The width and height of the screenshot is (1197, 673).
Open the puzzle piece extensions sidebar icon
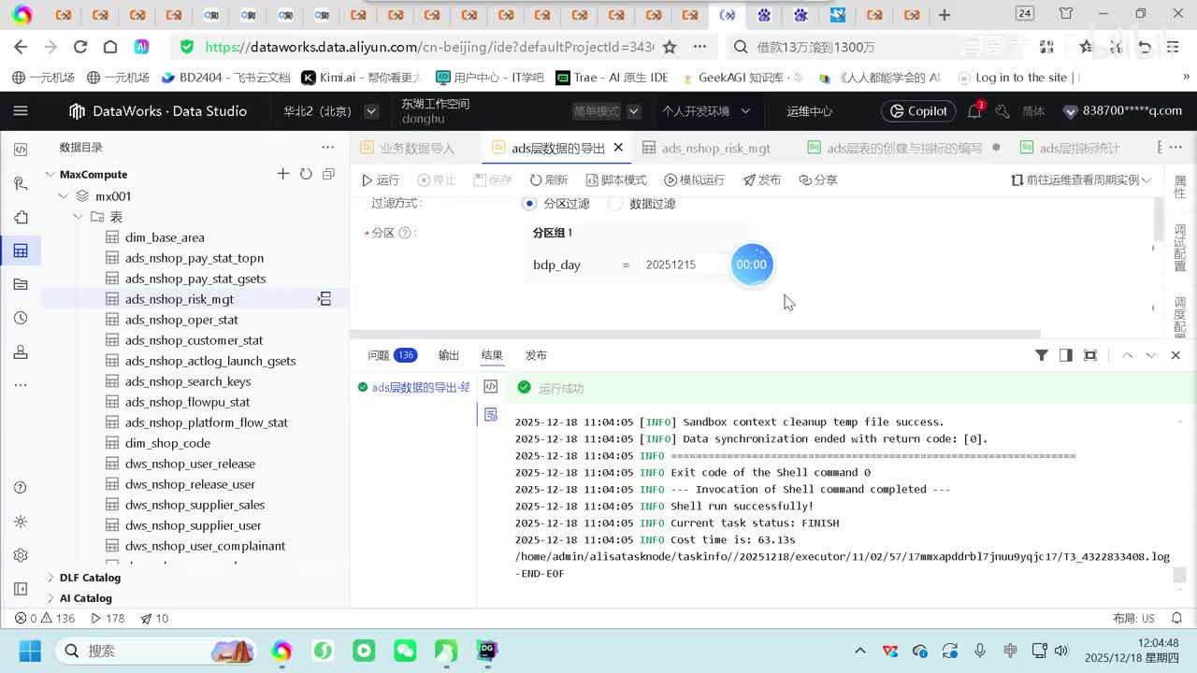point(21,217)
